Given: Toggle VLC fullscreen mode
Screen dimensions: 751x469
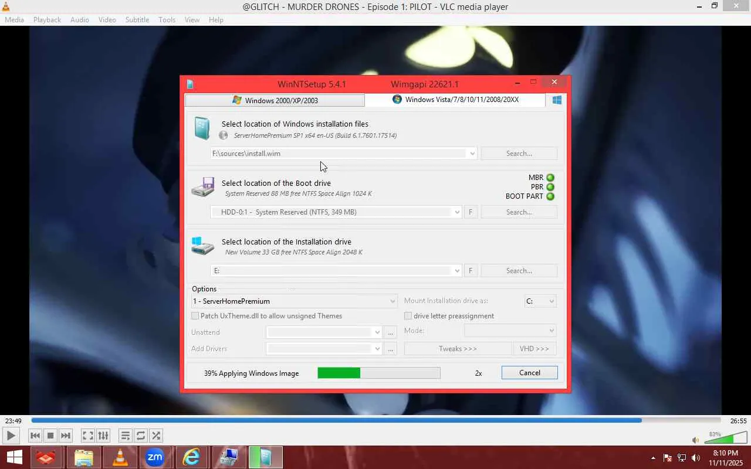Looking at the screenshot, I should point(87,436).
